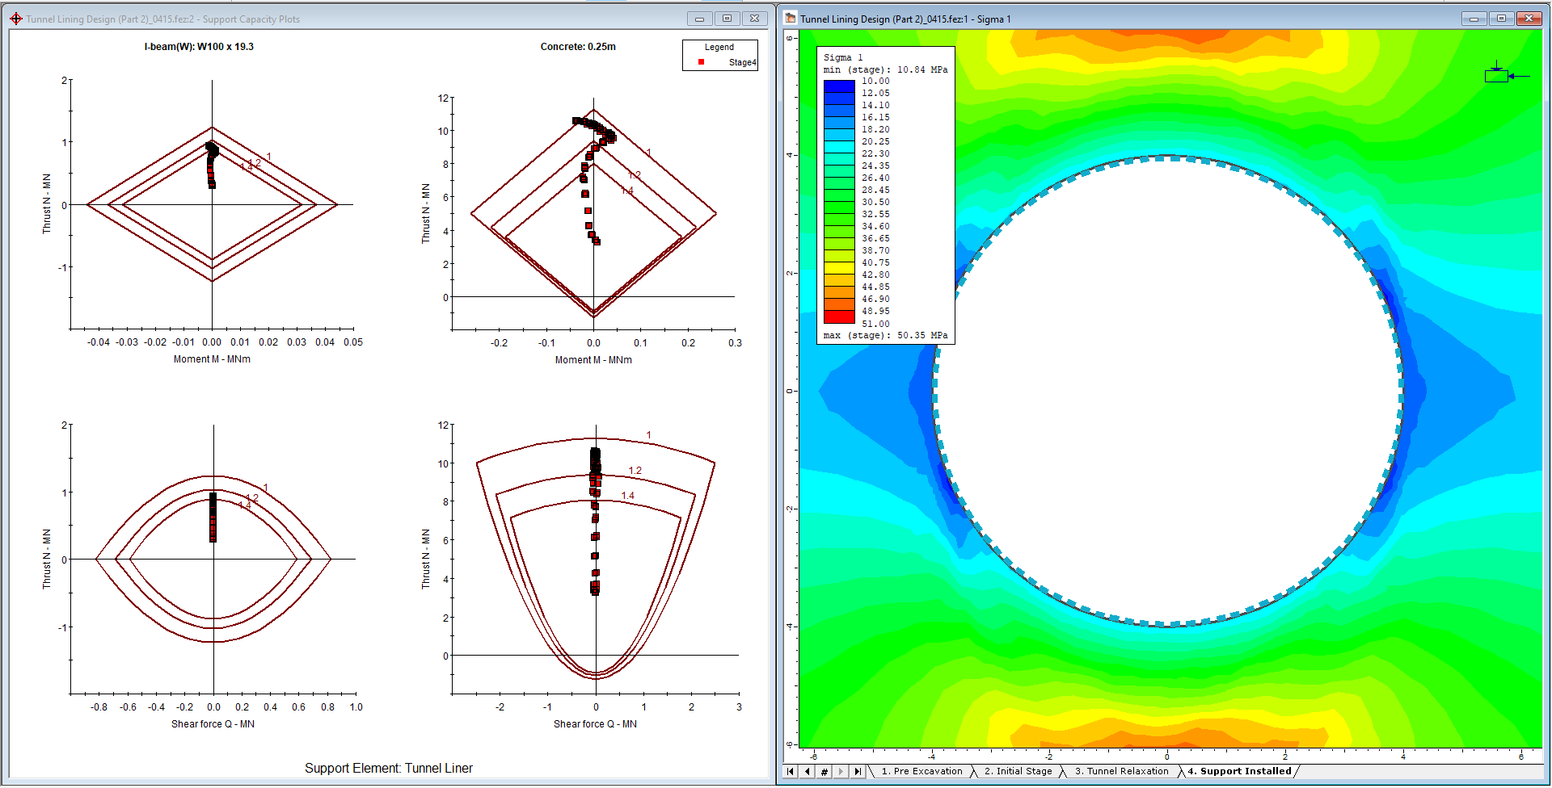Click the '#' stage number button

click(824, 772)
